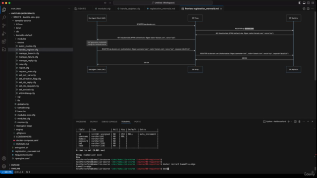Kill the terminal with the trash icon

point(299,122)
